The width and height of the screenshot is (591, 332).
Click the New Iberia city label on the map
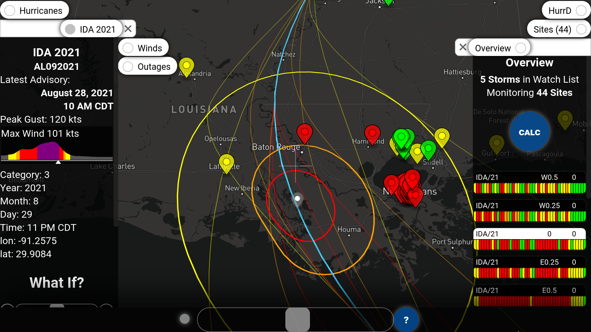(x=242, y=188)
